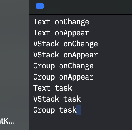This screenshot has height=130, width=132.
Task: Click the divider between sidebar and console
Action: tap(29, 65)
